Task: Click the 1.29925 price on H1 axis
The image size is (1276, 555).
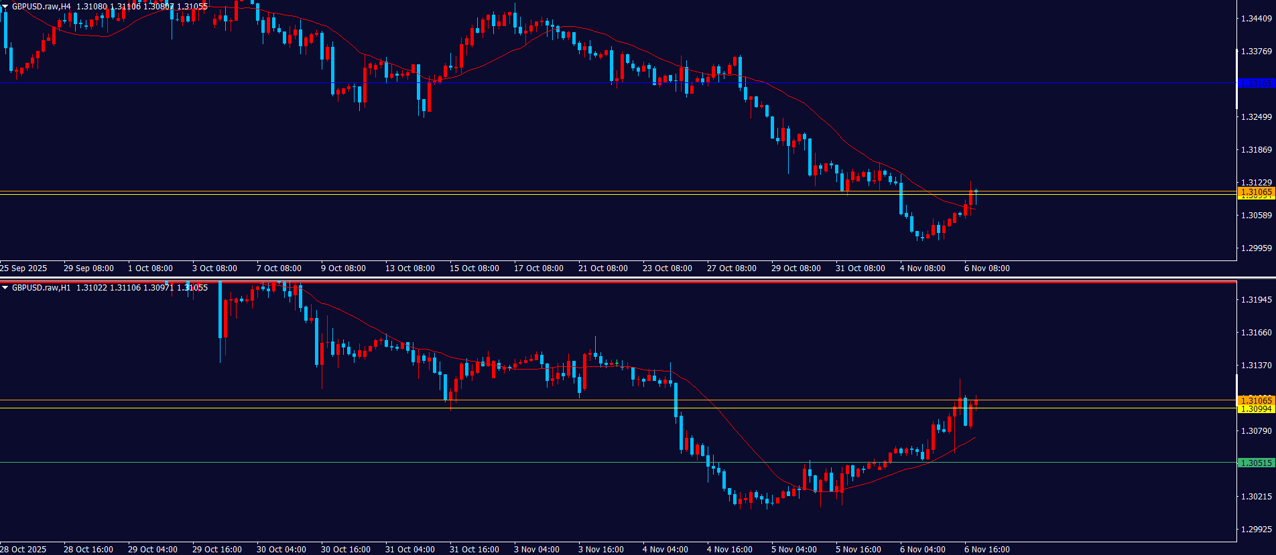Action: coord(1256,530)
